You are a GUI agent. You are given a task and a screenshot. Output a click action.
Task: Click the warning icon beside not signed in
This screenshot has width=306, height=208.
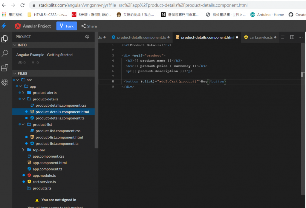(37, 200)
